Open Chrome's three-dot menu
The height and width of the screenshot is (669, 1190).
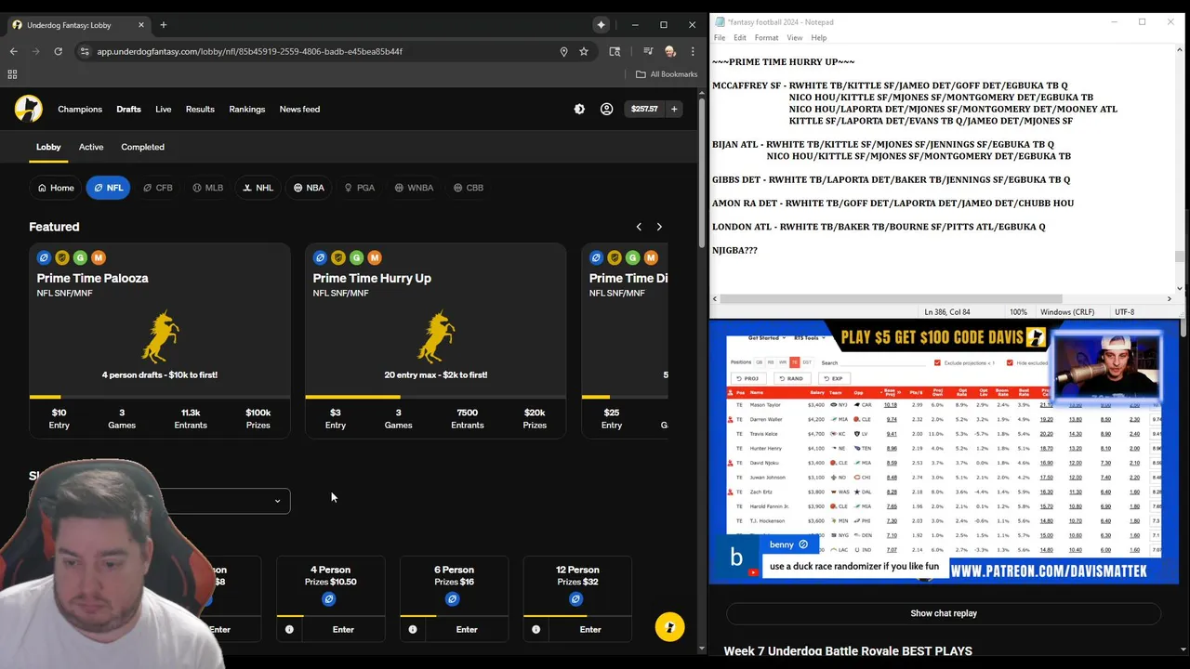[x=693, y=51]
